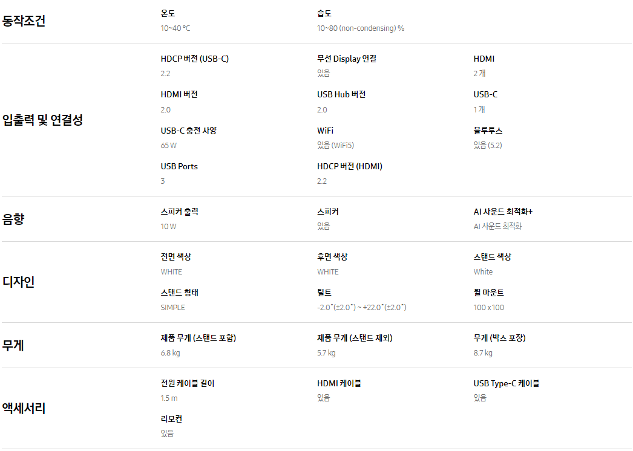Select the 무선 Display 연결 label

347,59
